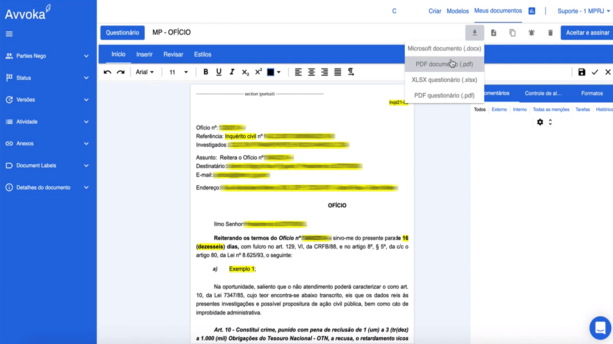The width and height of the screenshot is (613, 344).
Task: Toggle bold formatting
Action: [x=206, y=72]
